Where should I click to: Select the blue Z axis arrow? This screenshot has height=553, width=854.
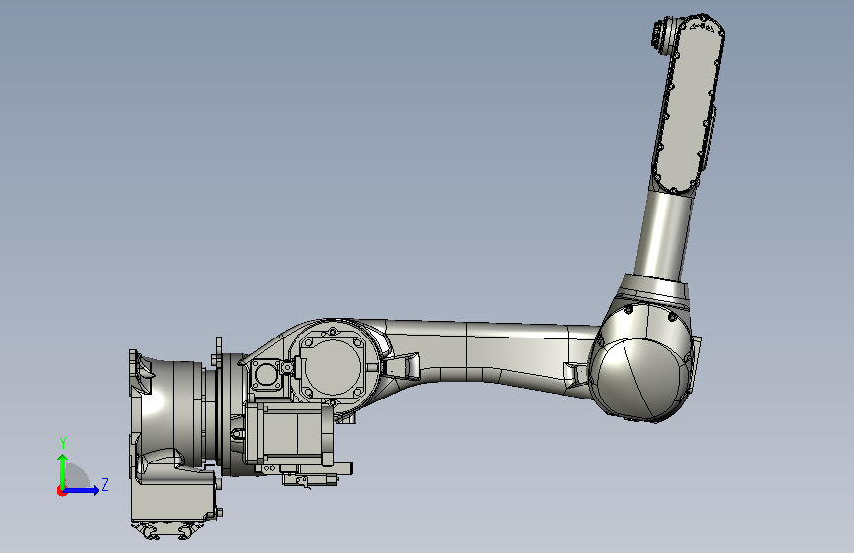pyautogui.click(x=82, y=490)
